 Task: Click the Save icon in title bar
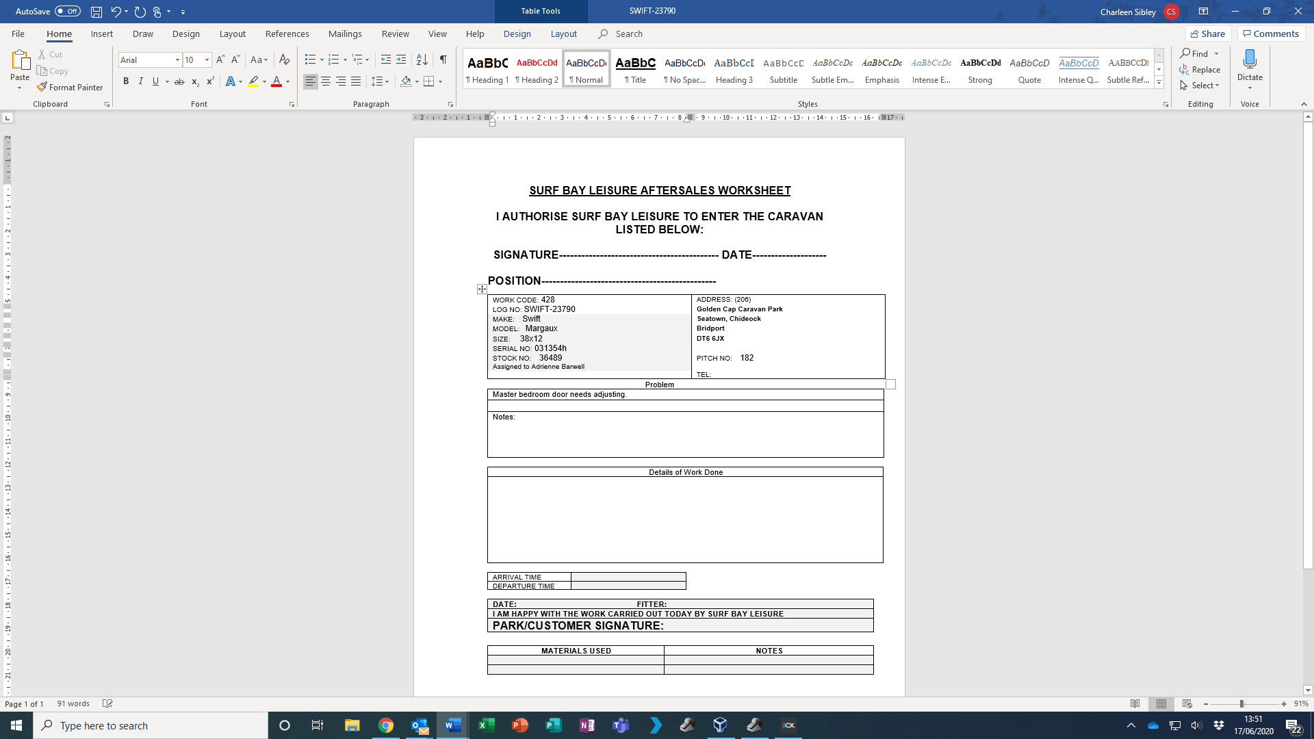click(96, 12)
